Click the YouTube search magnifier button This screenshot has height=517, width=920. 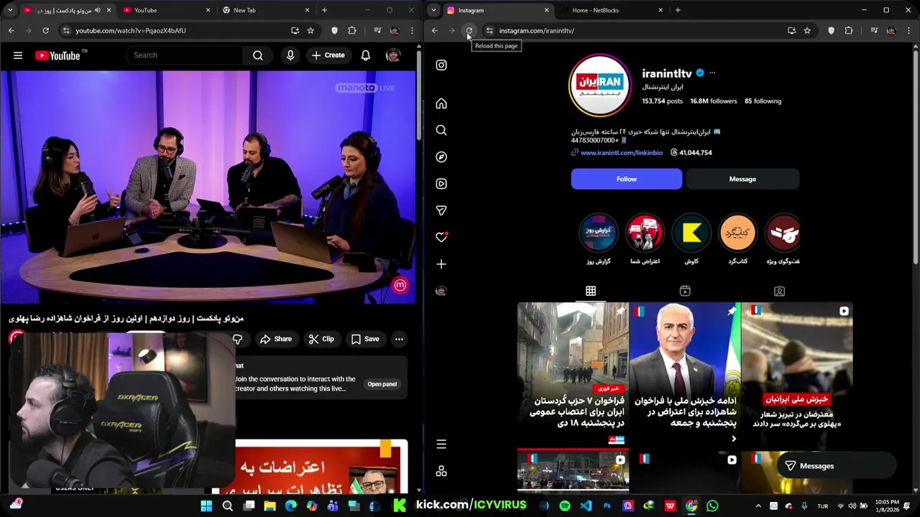pyautogui.click(x=258, y=55)
